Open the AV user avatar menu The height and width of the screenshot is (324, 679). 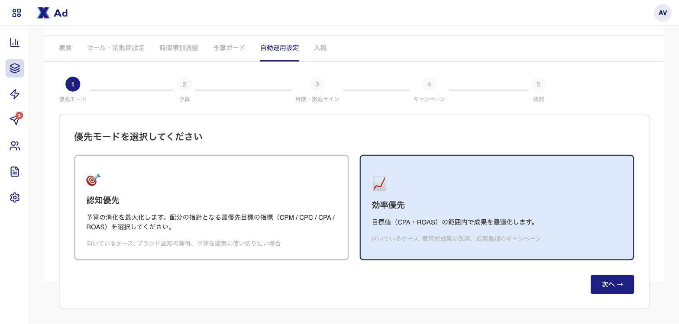coord(663,13)
